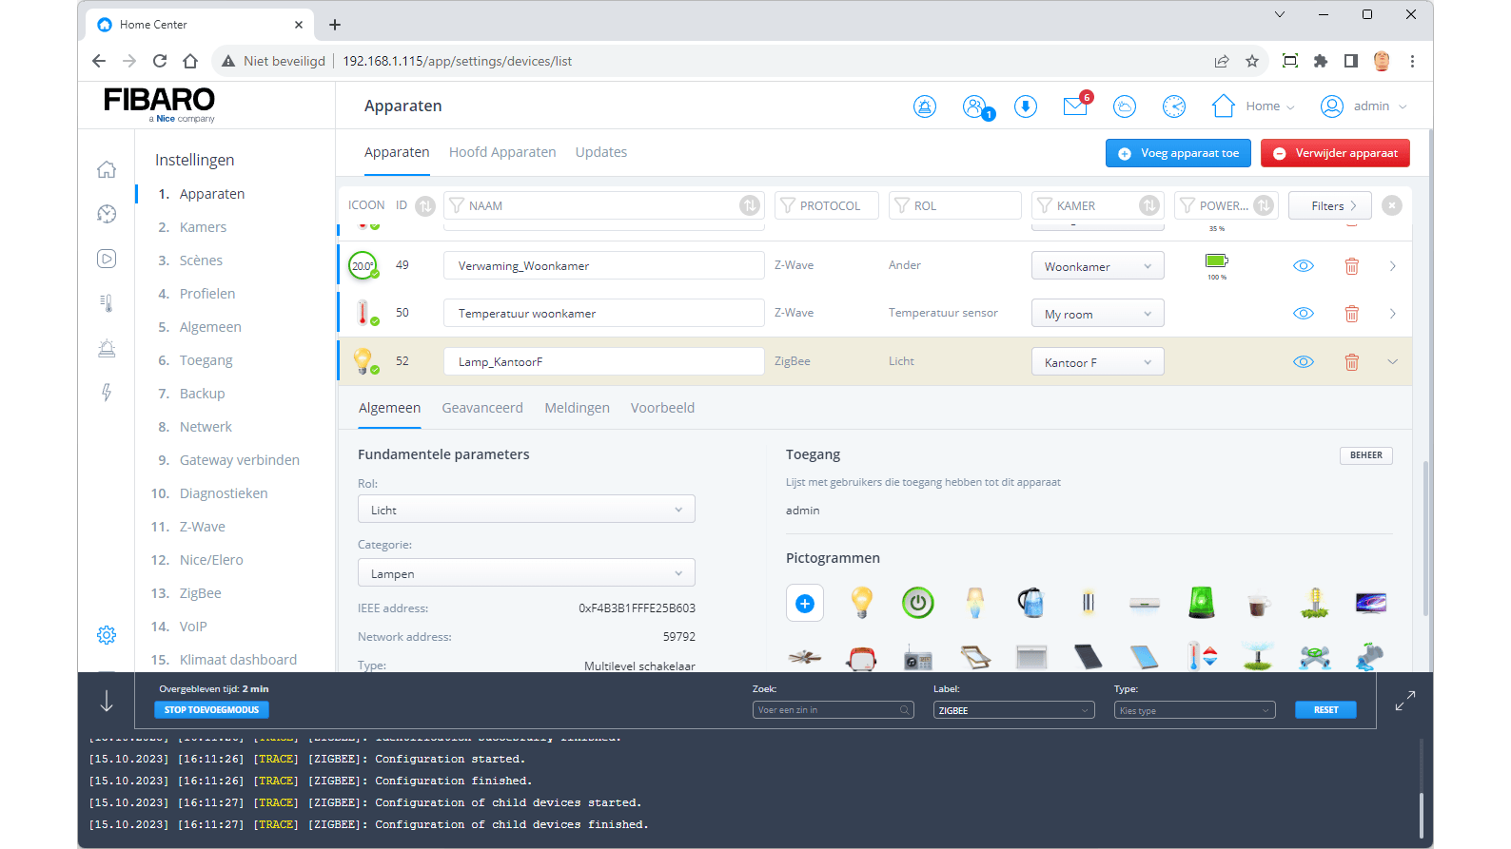The image size is (1511, 849).
Task: Open the room dropdown showing My room
Action: click(1098, 314)
